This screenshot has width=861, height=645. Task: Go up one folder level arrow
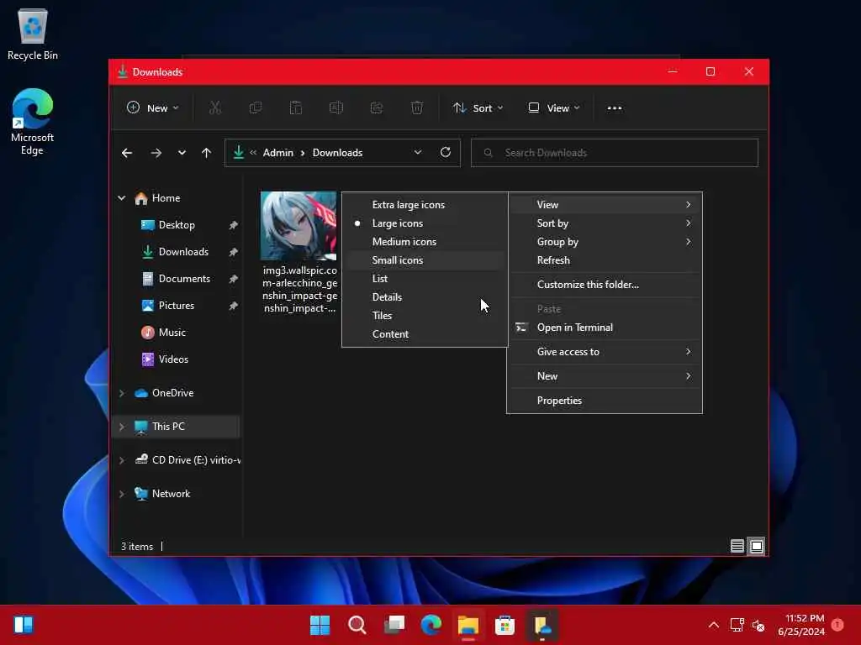point(207,153)
